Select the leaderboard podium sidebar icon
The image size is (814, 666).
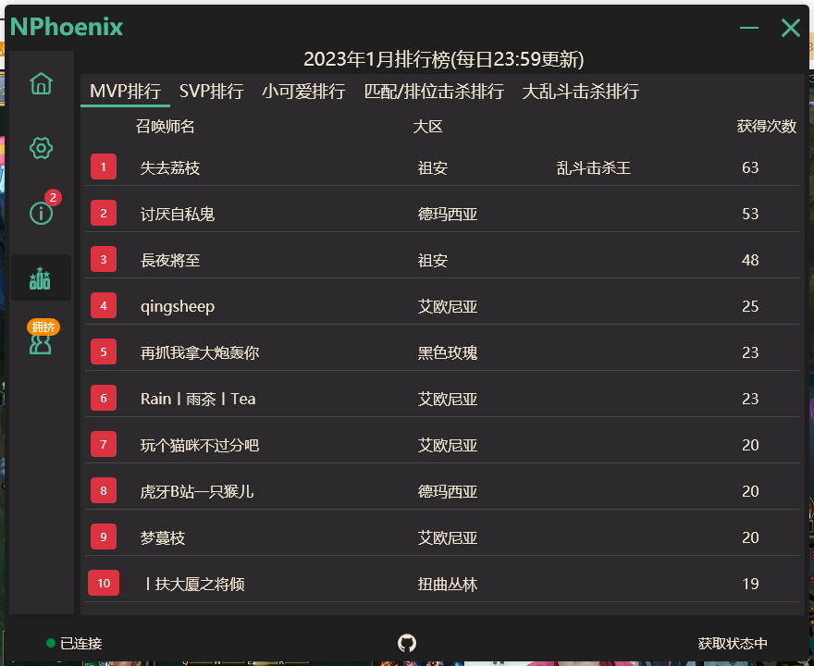41,277
